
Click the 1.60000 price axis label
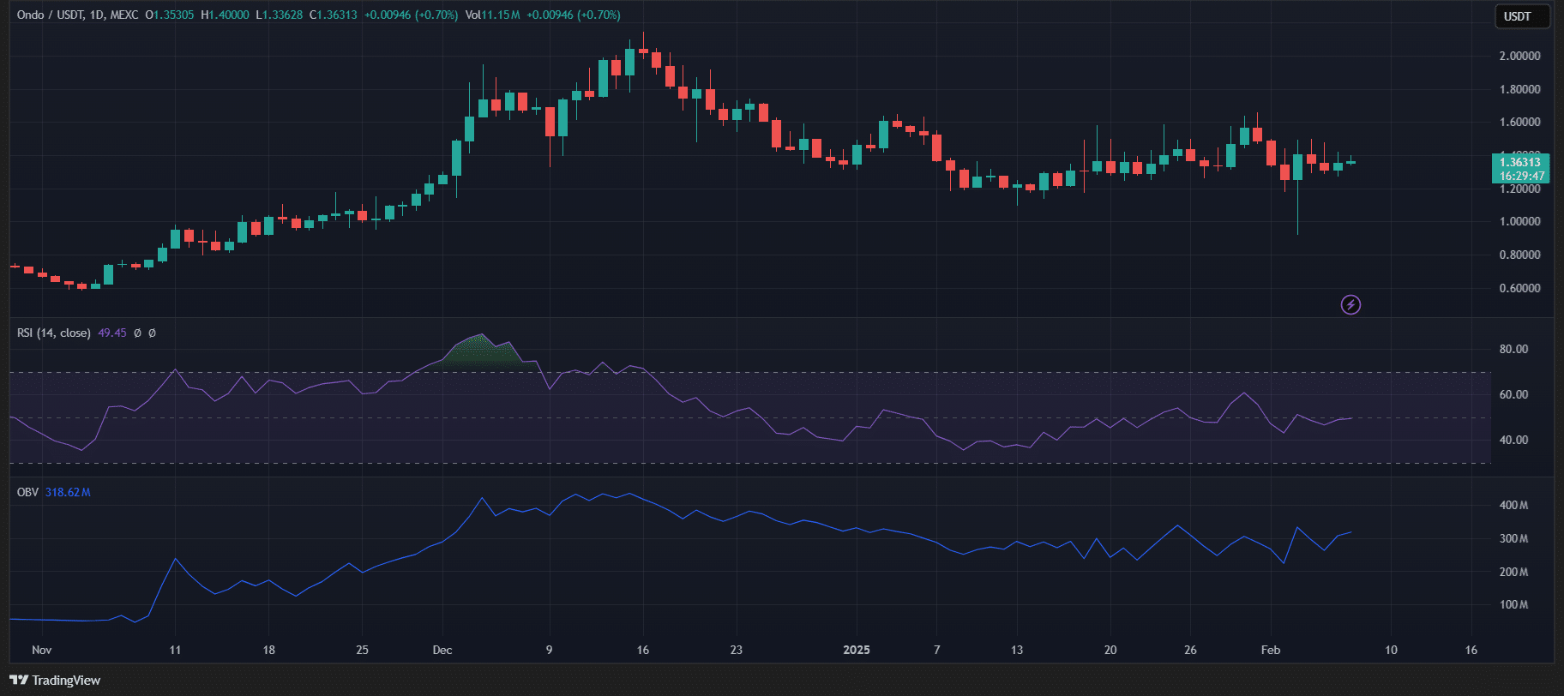1519,123
